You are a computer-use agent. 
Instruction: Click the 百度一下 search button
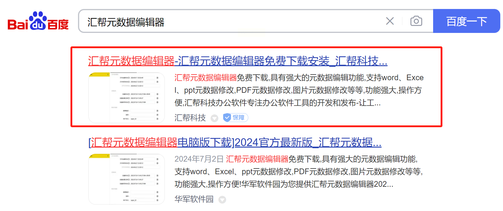(x=466, y=21)
